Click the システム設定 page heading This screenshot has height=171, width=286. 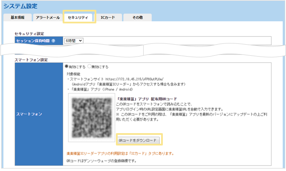pos(20,6)
